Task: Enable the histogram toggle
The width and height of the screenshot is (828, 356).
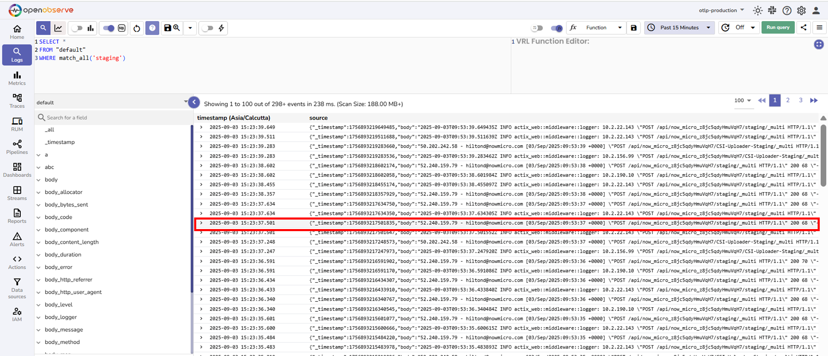Action: coord(77,28)
